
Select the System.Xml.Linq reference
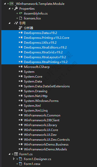pyautogui.click(x=36, y=111)
